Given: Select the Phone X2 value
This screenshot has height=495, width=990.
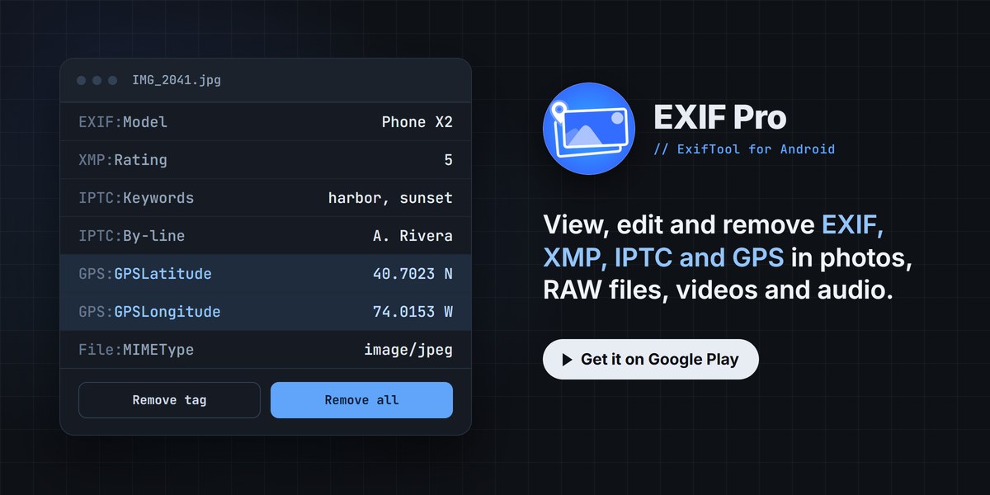Looking at the screenshot, I should pyautogui.click(x=417, y=122).
